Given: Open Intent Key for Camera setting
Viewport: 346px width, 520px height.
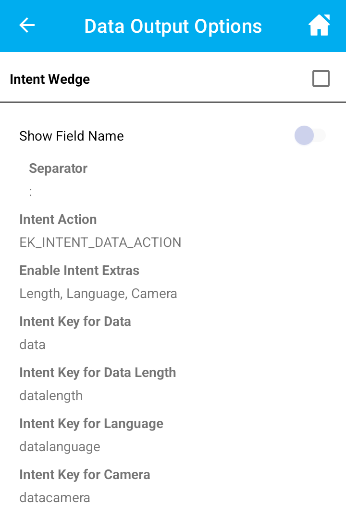Looking at the screenshot, I should click(85, 475).
